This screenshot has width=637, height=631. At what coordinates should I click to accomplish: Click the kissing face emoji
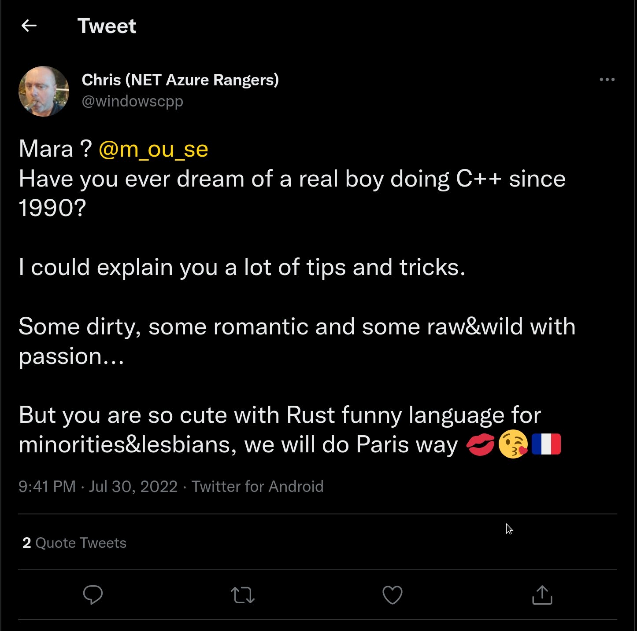point(513,444)
